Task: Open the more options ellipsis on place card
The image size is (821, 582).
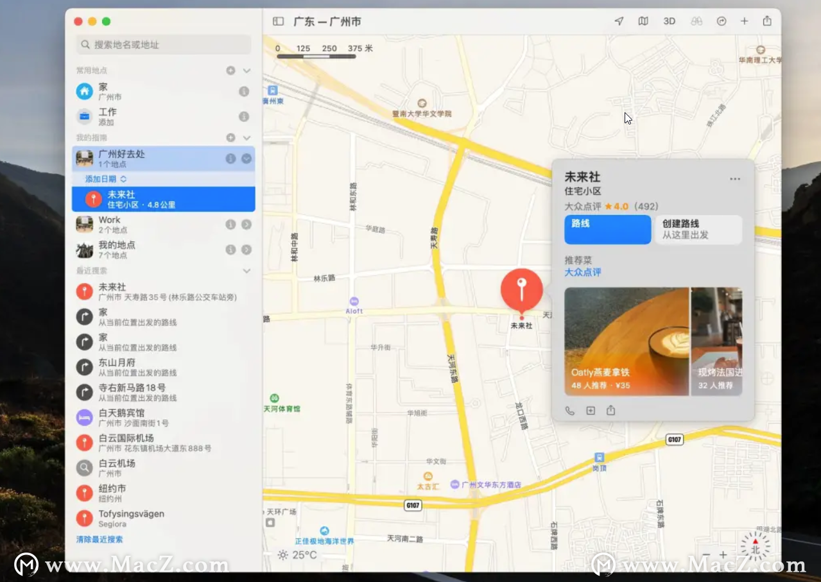Action: 735,179
